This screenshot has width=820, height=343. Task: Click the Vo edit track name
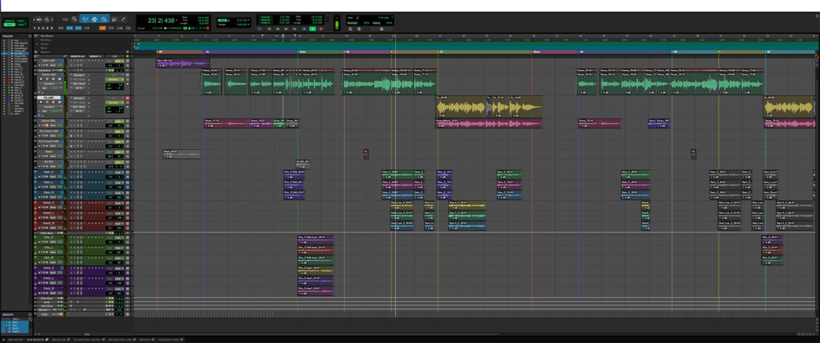point(48,98)
